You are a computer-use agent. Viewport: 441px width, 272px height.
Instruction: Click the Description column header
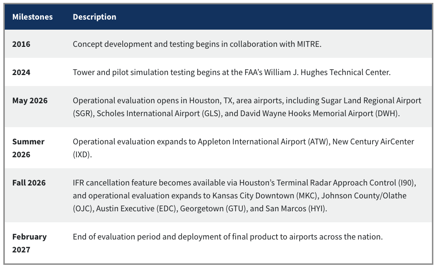[95, 17]
